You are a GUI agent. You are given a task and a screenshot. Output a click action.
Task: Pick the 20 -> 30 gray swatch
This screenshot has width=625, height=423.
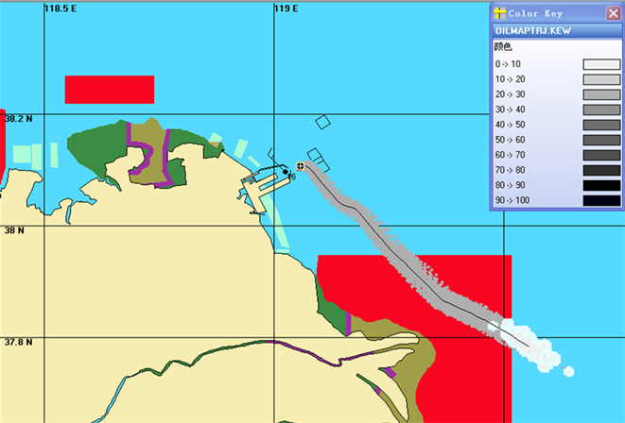pos(601,94)
